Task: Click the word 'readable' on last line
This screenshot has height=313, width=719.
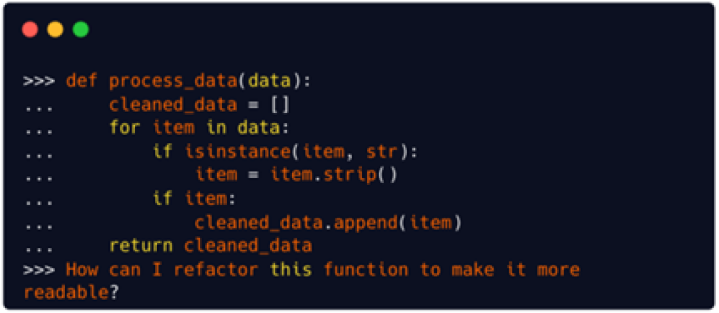Action: pos(66,293)
